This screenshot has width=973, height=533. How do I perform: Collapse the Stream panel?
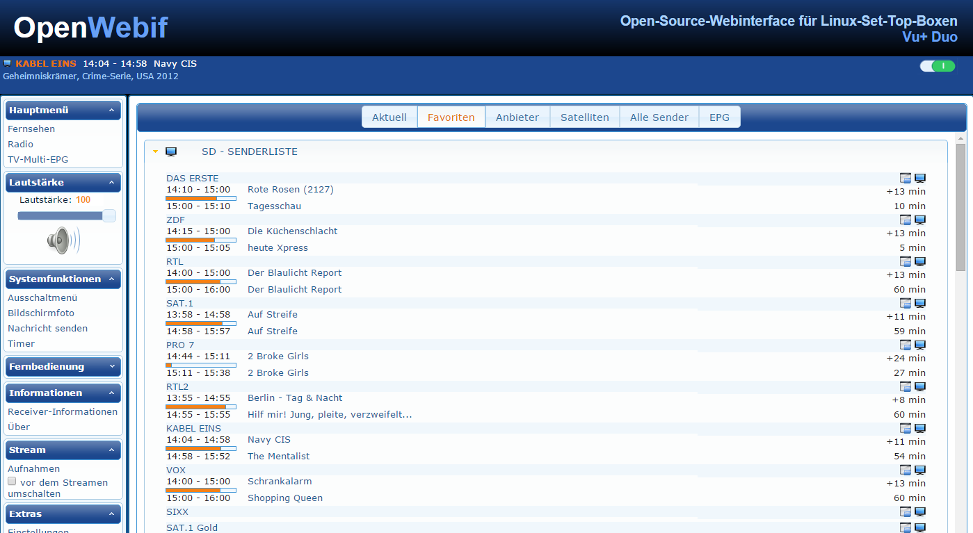(x=111, y=450)
